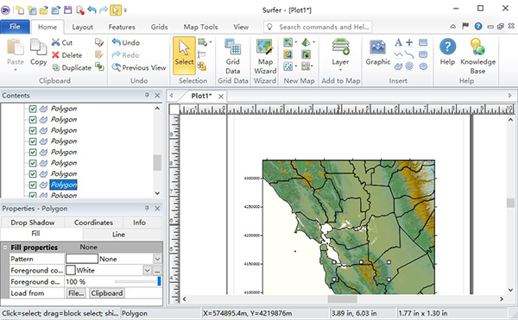Click the 3D surface map icon
Viewport: 518px width, 320px height.
(306, 42)
